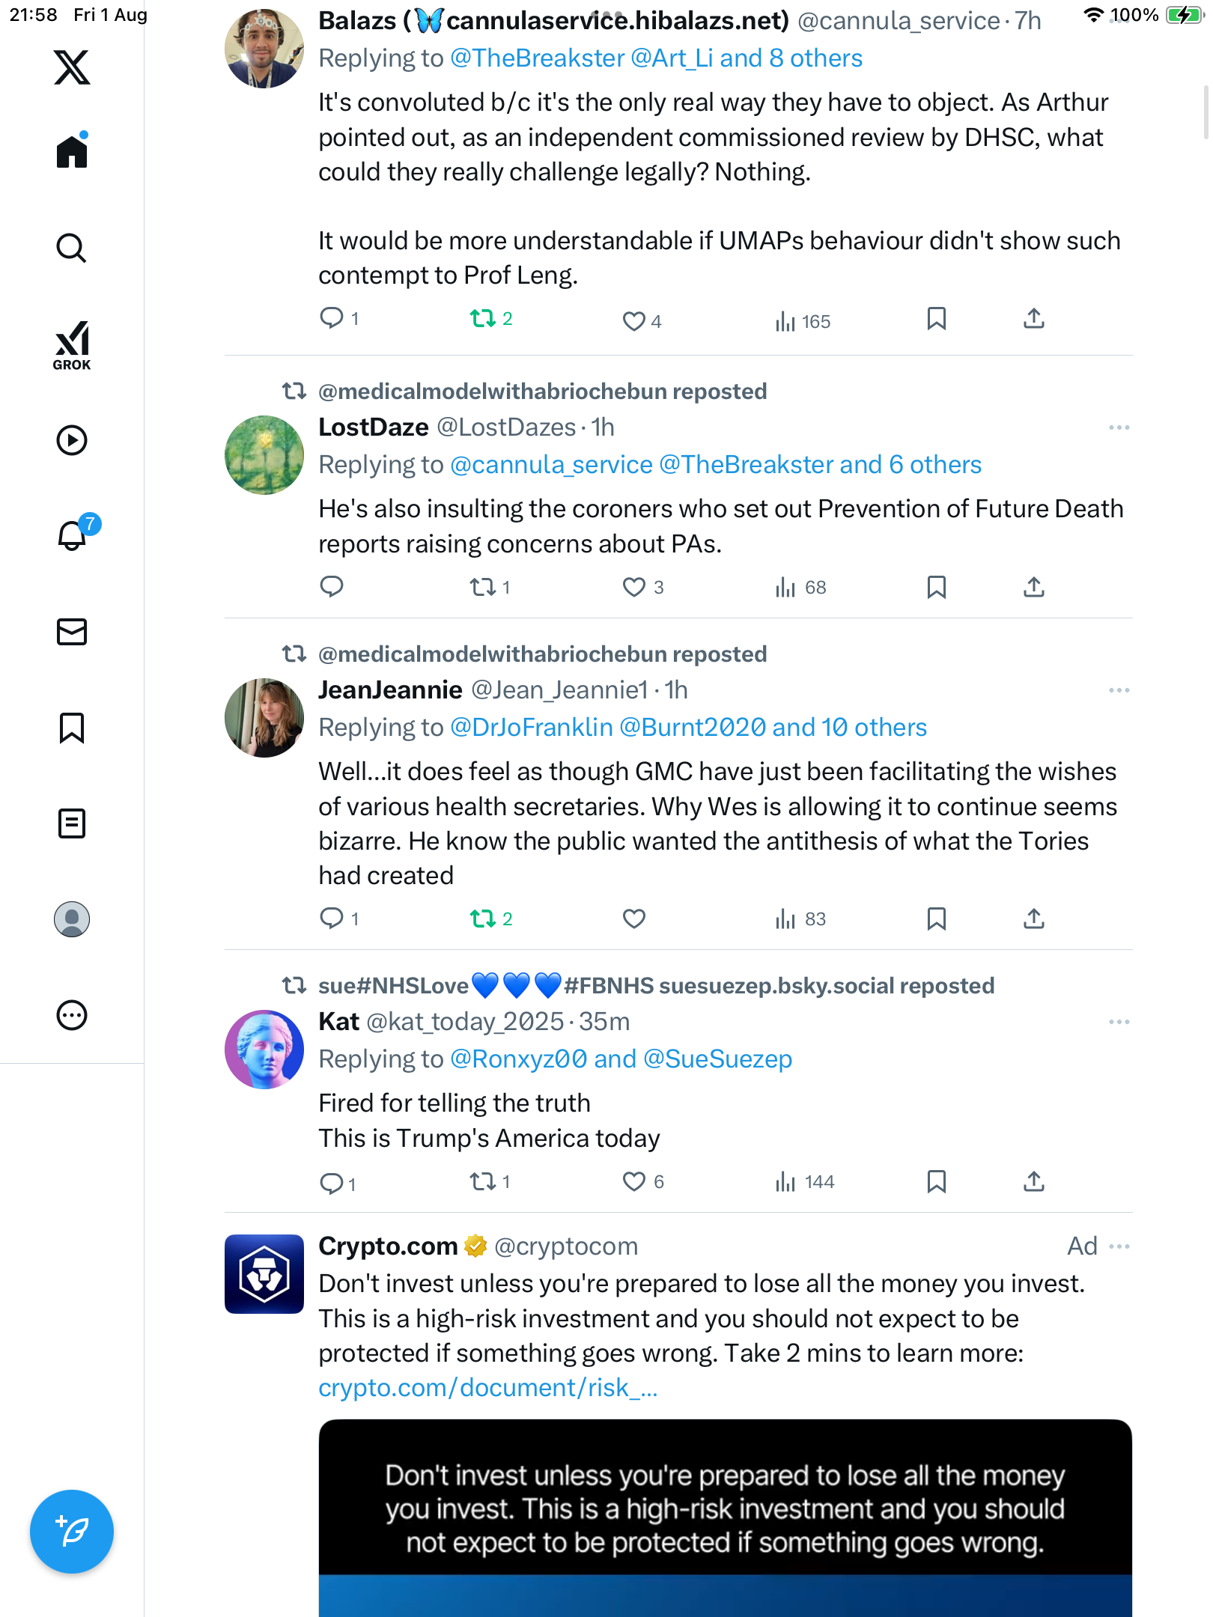Open the @DrJoFranklin mention link
Image resolution: width=1213 pixels, height=1617 pixels.
pos(532,728)
